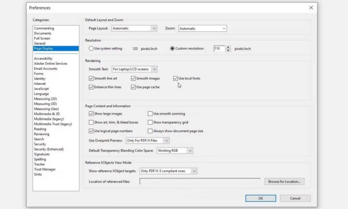Select Multimedia (legacy) category
Screen dimensions: 348x209
pyautogui.click(x=49, y=119)
